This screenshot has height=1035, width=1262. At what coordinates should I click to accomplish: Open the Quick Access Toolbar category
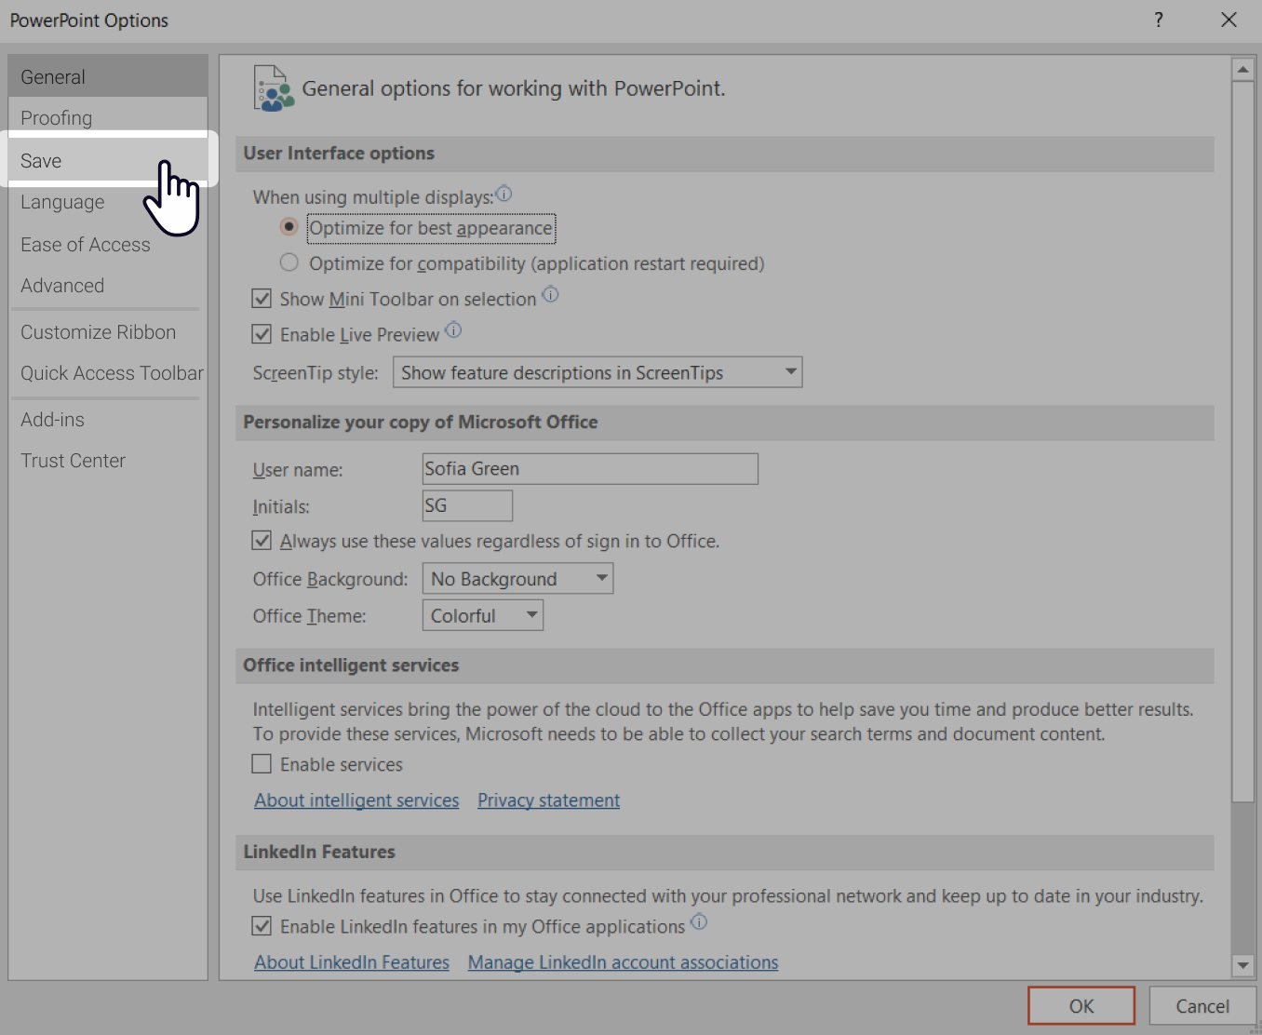(108, 373)
